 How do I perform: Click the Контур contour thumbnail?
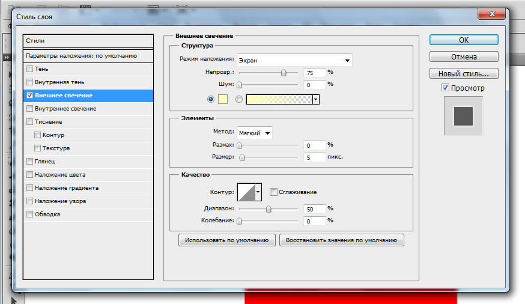(x=246, y=192)
